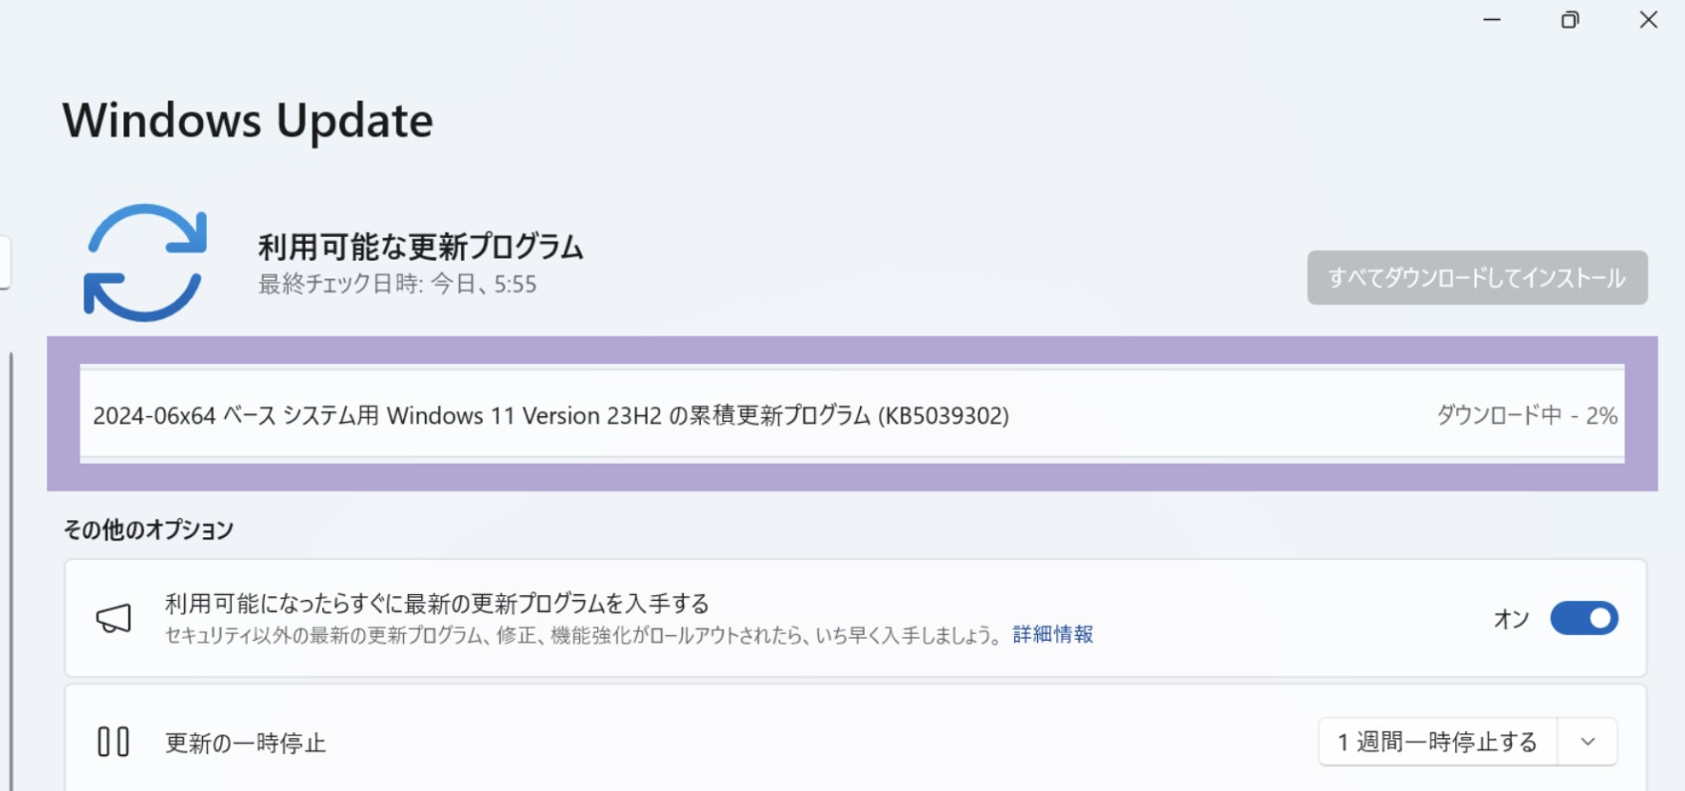This screenshot has width=1685, height=791.
Task: Click the 最終チェック日時 timestamp text
Action: pos(397,285)
